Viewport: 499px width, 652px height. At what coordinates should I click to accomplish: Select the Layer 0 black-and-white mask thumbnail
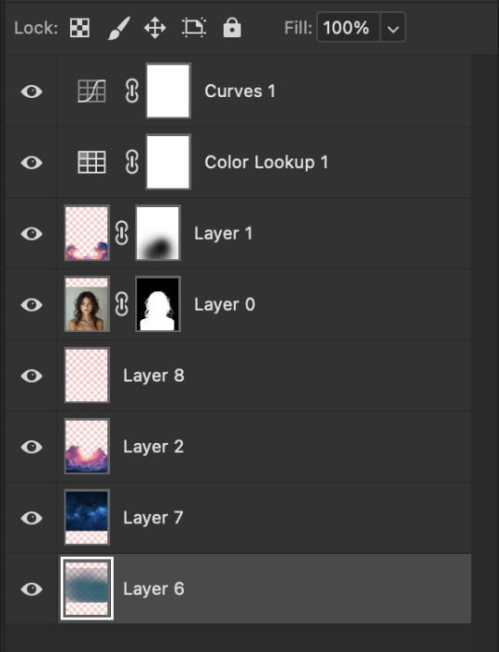coord(158,304)
